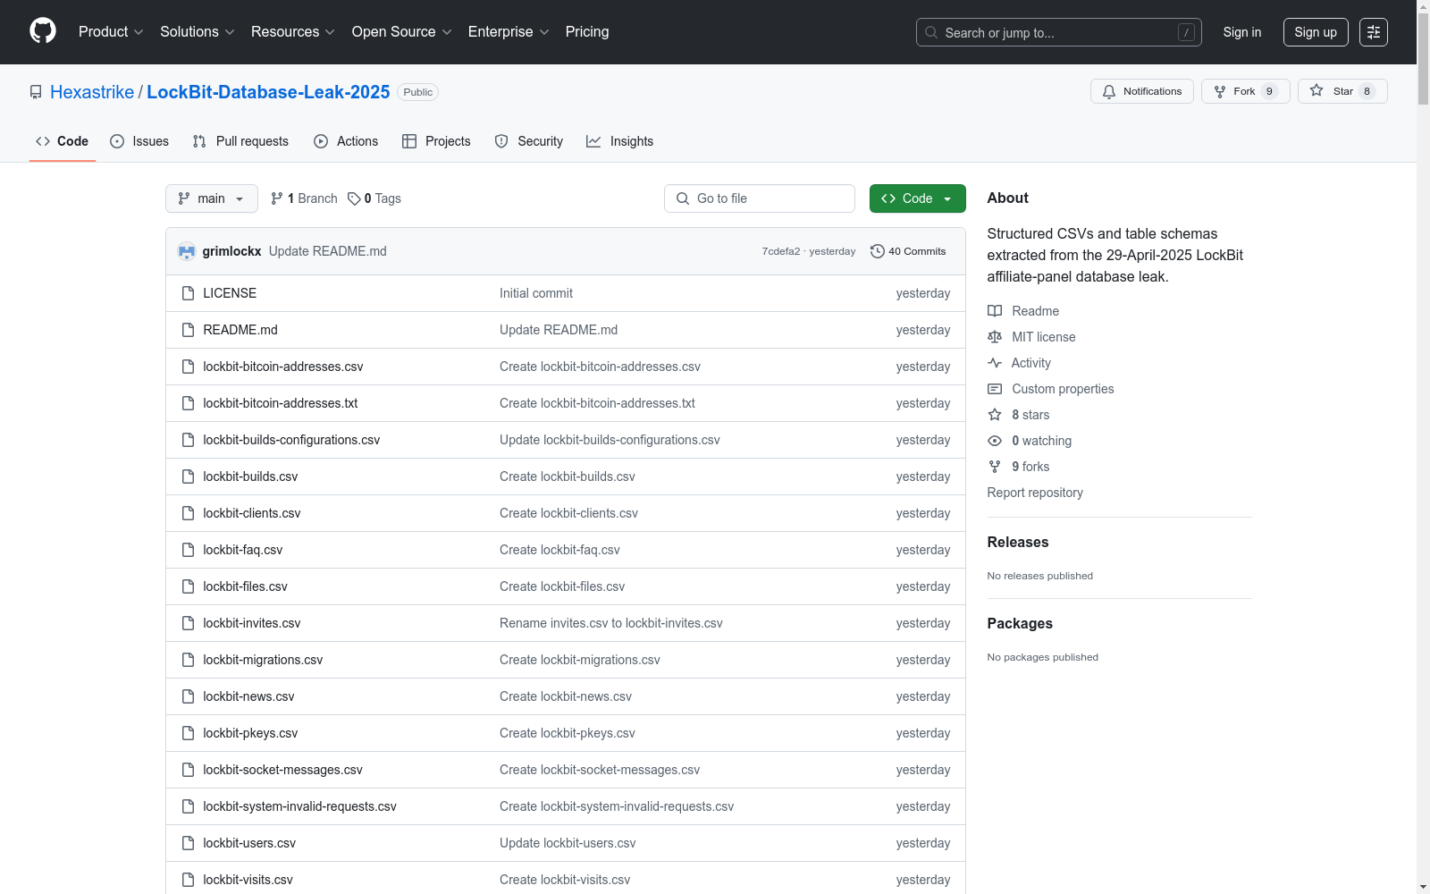
Task: Click the fork icon beside 9 forks
Action: click(x=995, y=467)
